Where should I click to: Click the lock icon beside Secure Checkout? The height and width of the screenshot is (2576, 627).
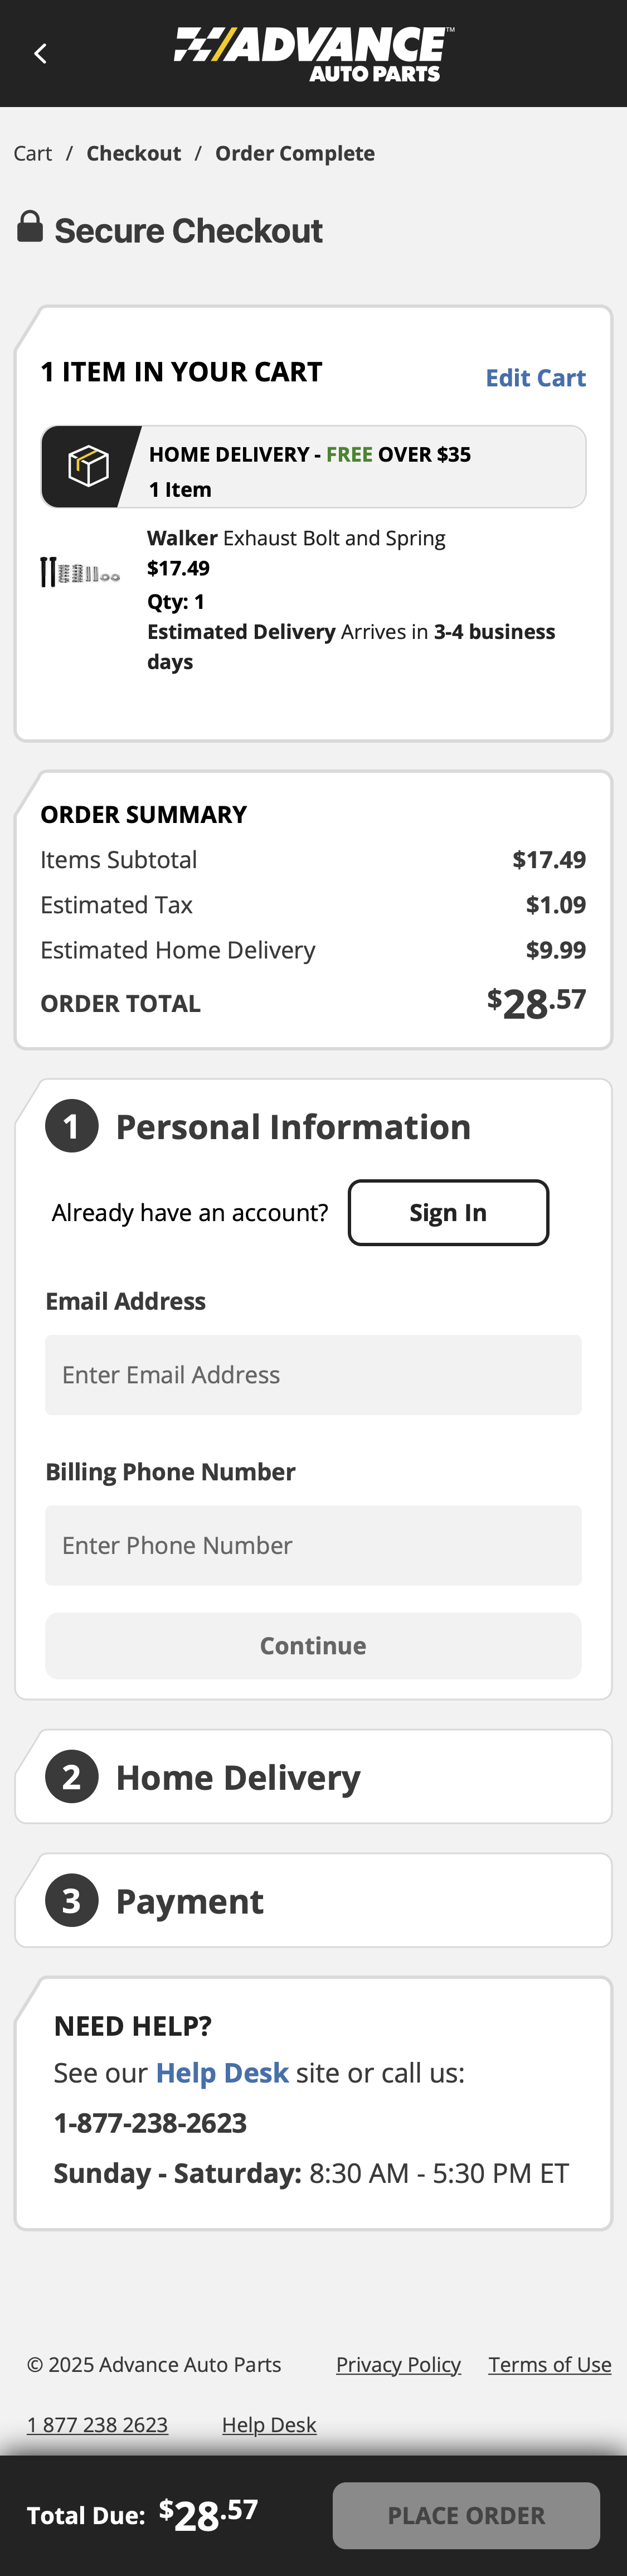point(30,229)
